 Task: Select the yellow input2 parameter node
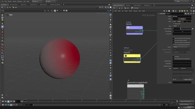click(x=132, y=58)
